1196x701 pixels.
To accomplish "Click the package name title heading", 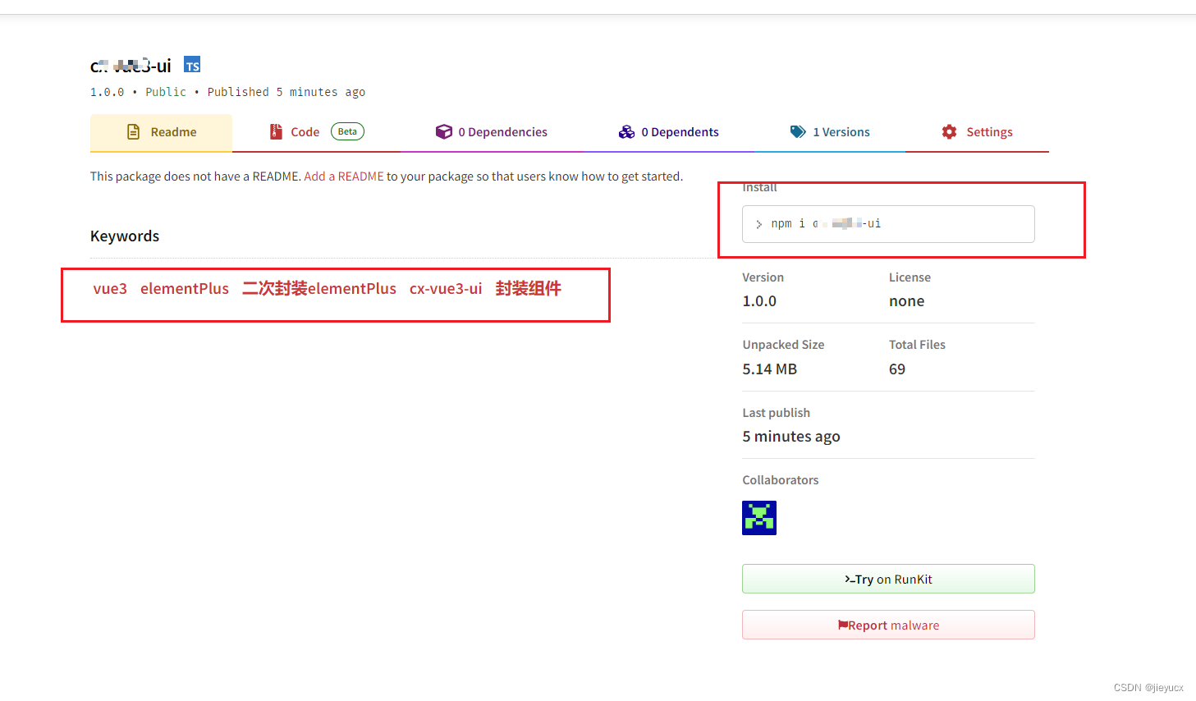I will pos(131,66).
